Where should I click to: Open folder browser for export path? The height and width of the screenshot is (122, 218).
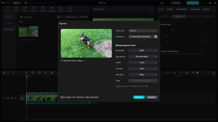coord(156,37)
